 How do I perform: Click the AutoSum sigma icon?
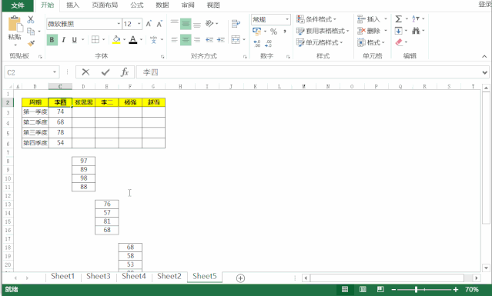[399, 19]
